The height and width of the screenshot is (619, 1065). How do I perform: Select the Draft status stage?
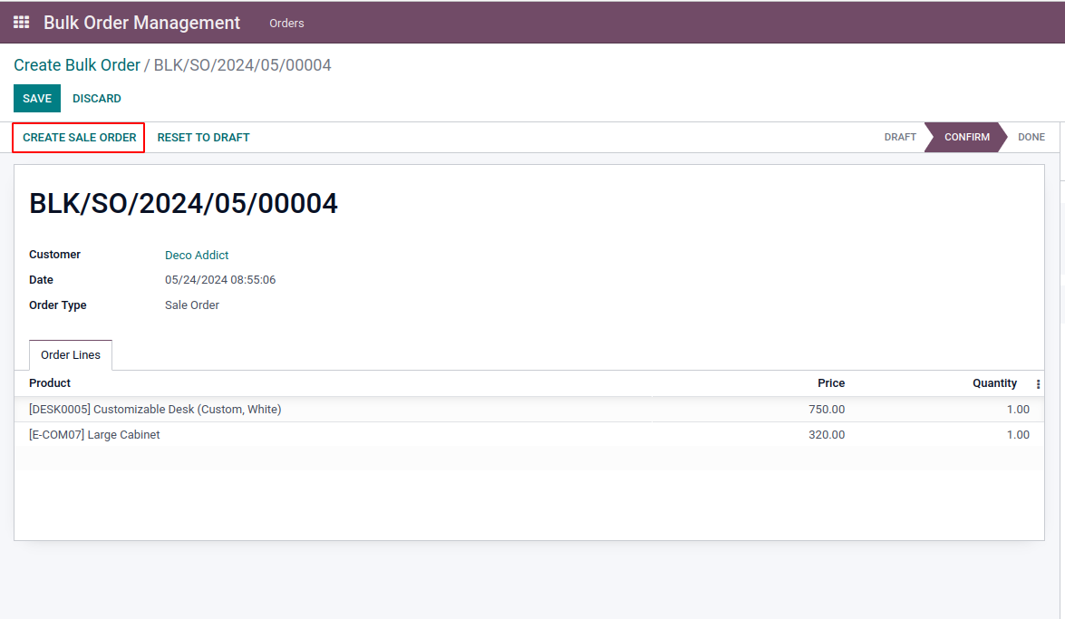coord(900,137)
